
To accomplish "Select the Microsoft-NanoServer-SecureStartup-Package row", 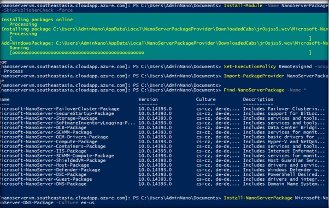I will click(162, 113).
